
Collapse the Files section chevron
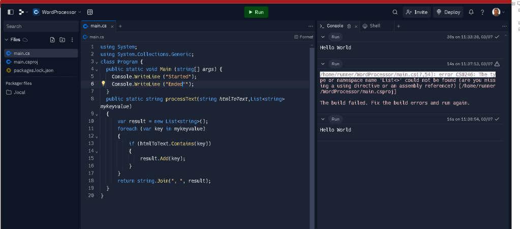pyautogui.click(x=6, y=40)
